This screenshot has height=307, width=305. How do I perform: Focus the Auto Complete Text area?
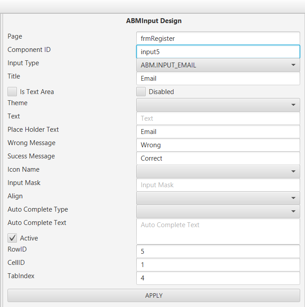218,231
